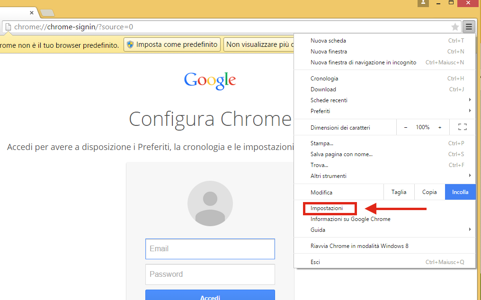Minimize the Chrome window

[x=438, y=3]
